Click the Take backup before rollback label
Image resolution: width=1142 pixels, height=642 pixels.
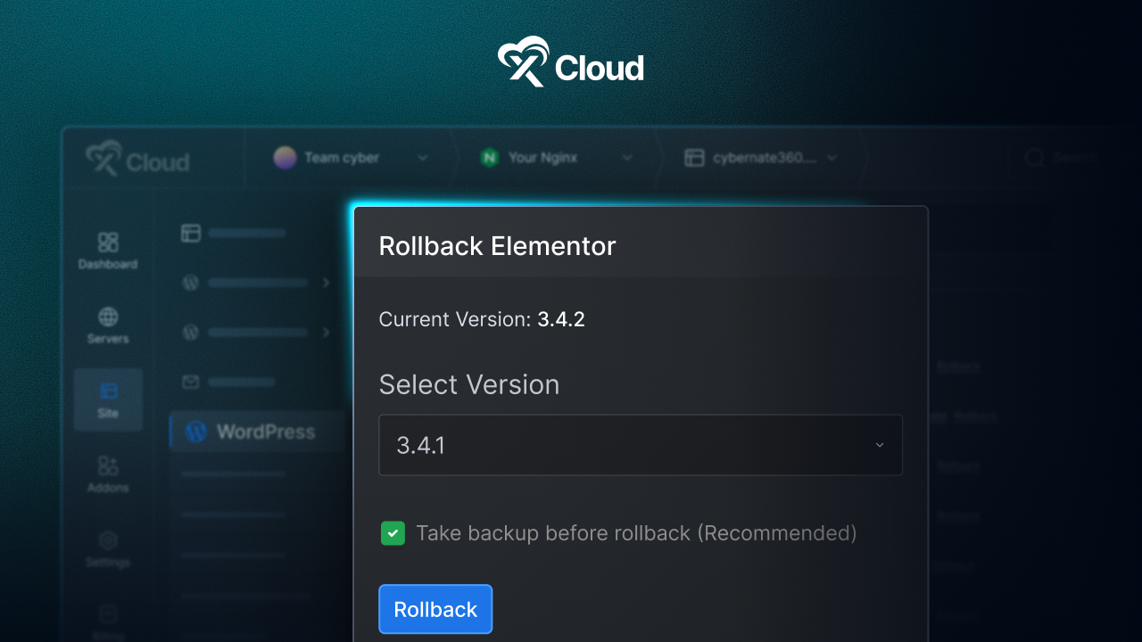click(635, 533)
